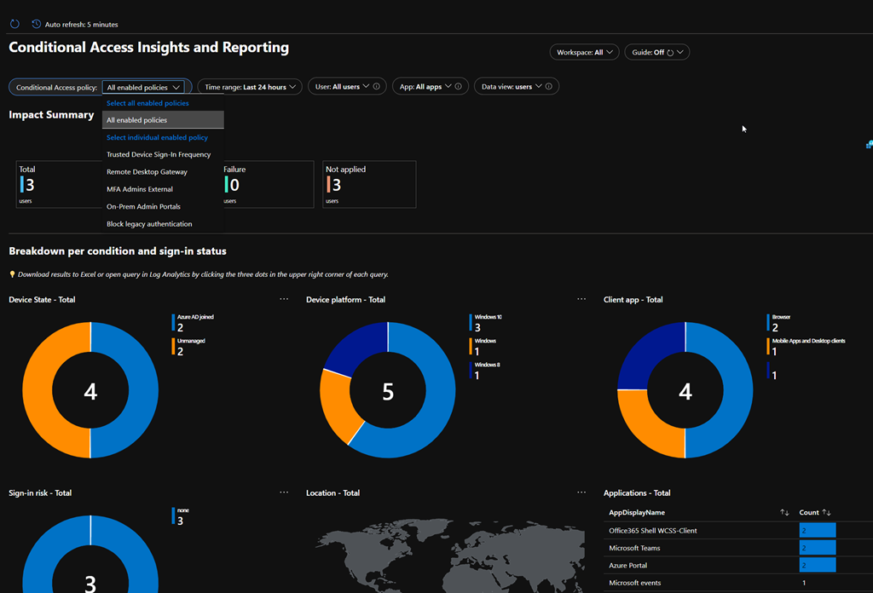The height and width of the screenshot is (593, 873).
Task: Select 'On-Prem Admin Portals' policy
Action: tap(163, 206)
